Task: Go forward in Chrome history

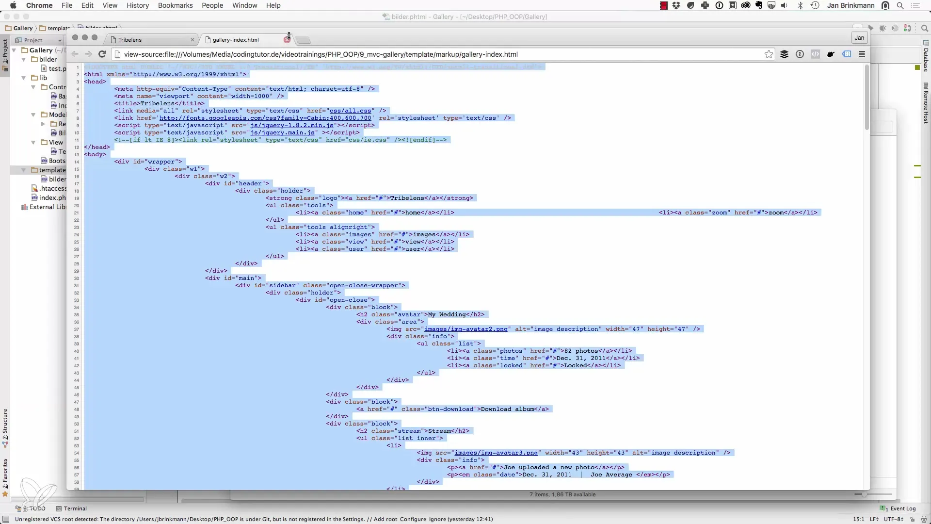Action: [x=88, y=54]
